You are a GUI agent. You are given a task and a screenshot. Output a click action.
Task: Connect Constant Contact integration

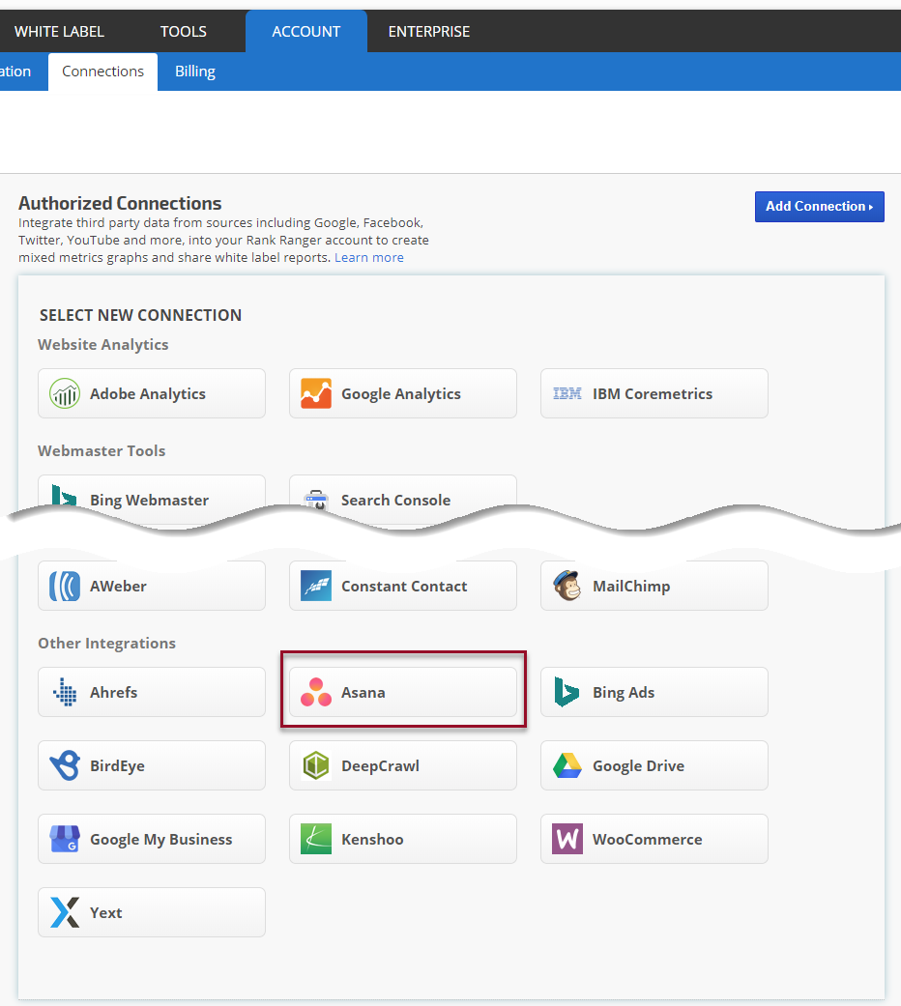(x=403, y=586)
